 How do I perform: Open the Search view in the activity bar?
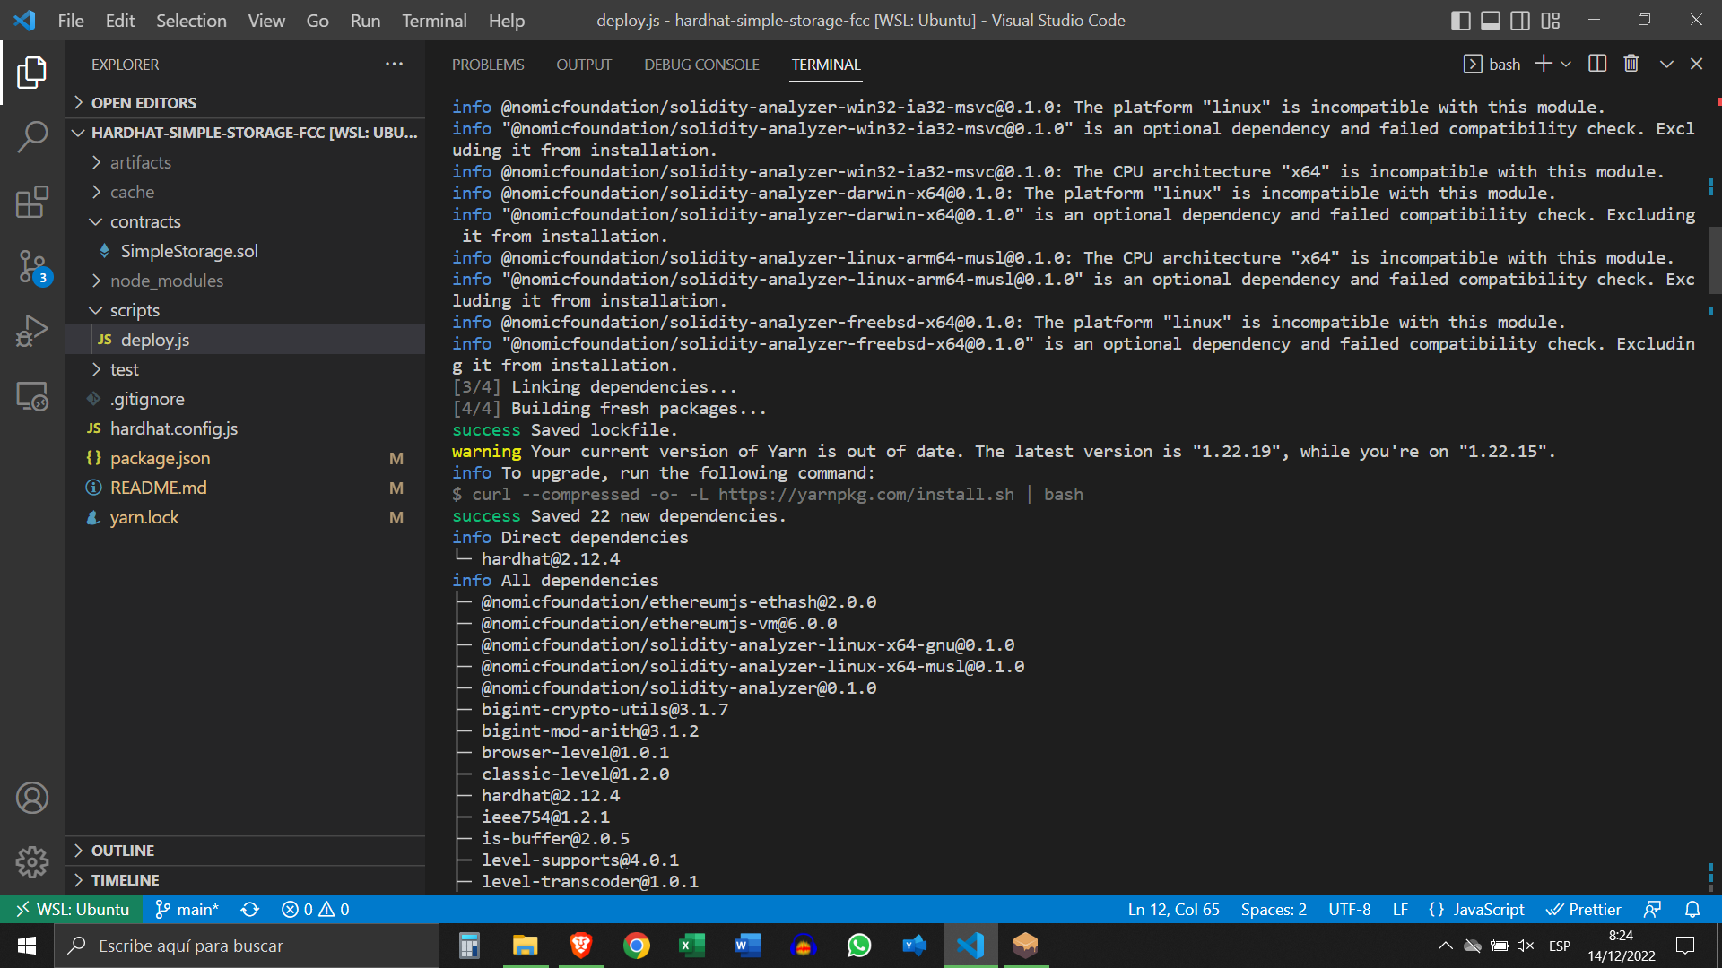pos(32,137)
